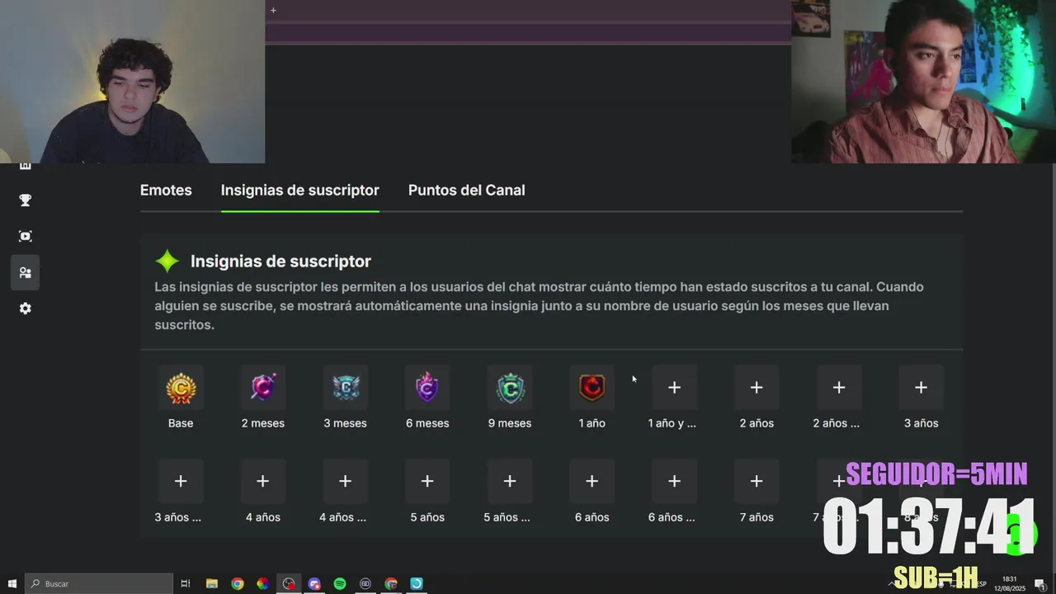Open the trophy icon in sidebar
Viewport: 1056px width, 594px height.
point(26,200)
